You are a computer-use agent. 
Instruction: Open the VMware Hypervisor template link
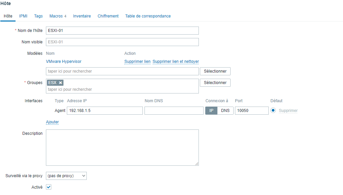click(63, 62)
